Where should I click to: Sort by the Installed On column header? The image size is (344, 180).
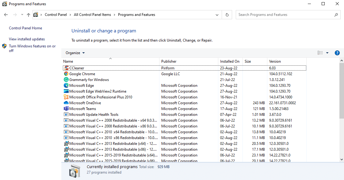point(230,61)
